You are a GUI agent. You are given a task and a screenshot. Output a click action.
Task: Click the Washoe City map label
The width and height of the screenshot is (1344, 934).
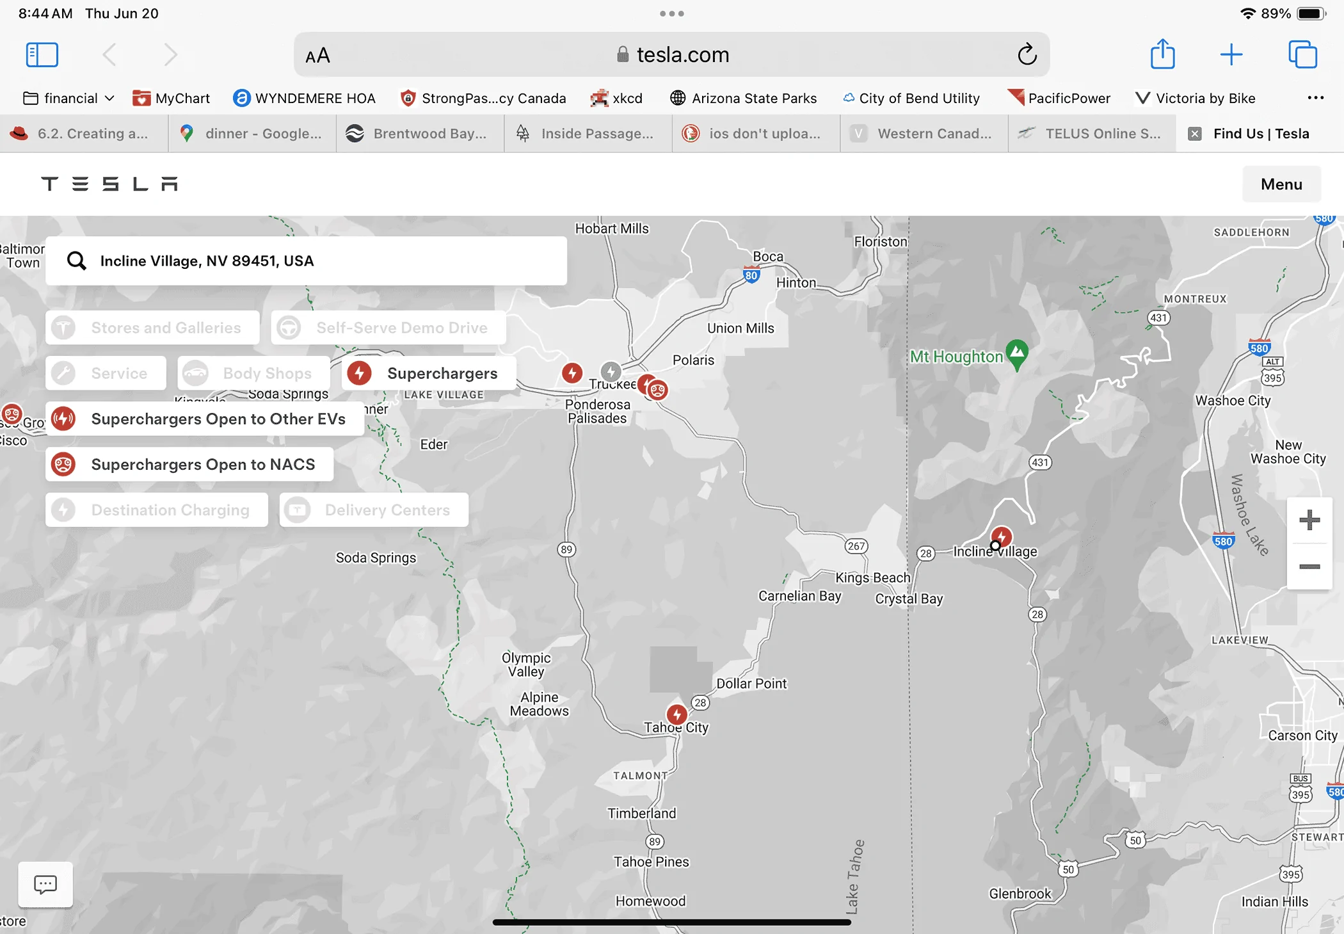(1233, 400)
